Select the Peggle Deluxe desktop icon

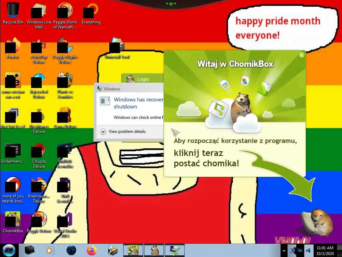pyautogui.click(x=39, y=222)
